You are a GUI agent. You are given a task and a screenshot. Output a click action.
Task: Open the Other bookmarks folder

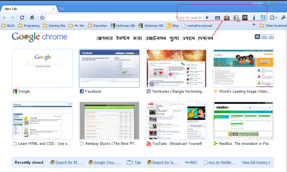point(273,25)
